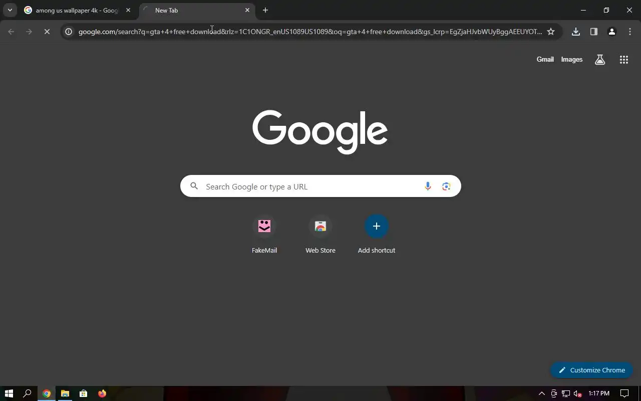Viewport: 641px width, 401px height.
Task: Stop loading the page
Action: click(47, 32)
